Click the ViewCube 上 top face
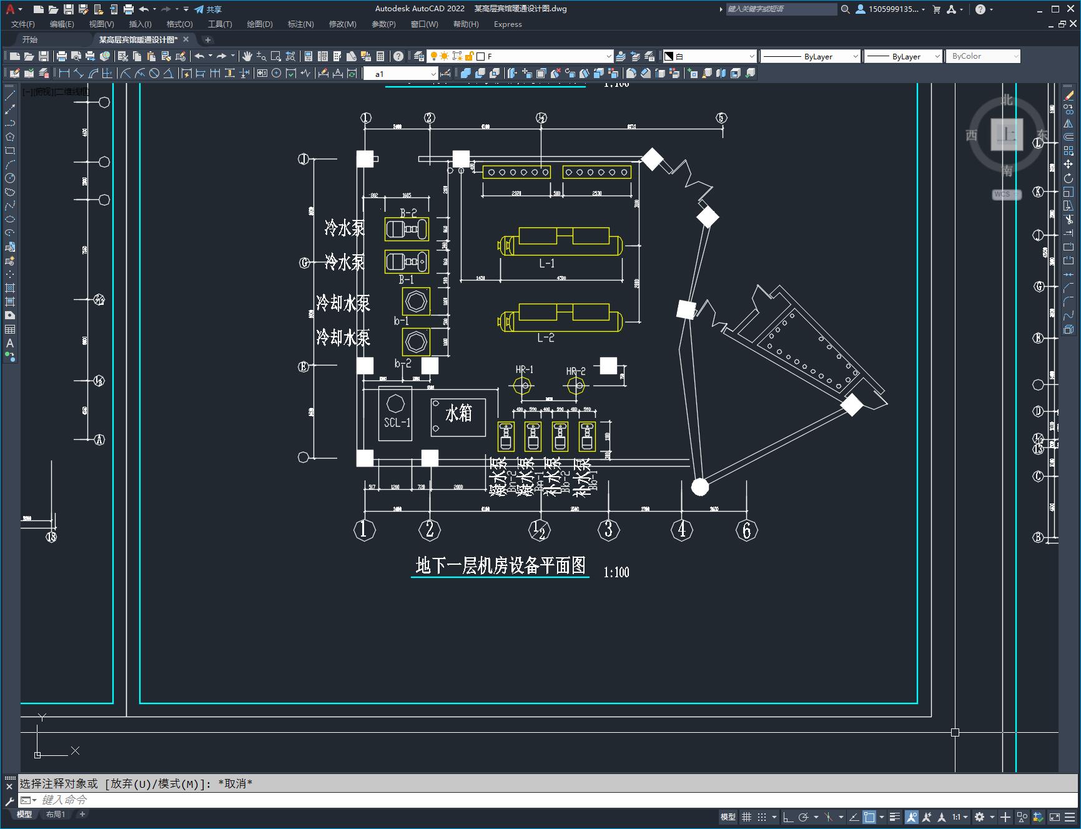Viewport: 1081px width, 829px height. click(1007, 134)
